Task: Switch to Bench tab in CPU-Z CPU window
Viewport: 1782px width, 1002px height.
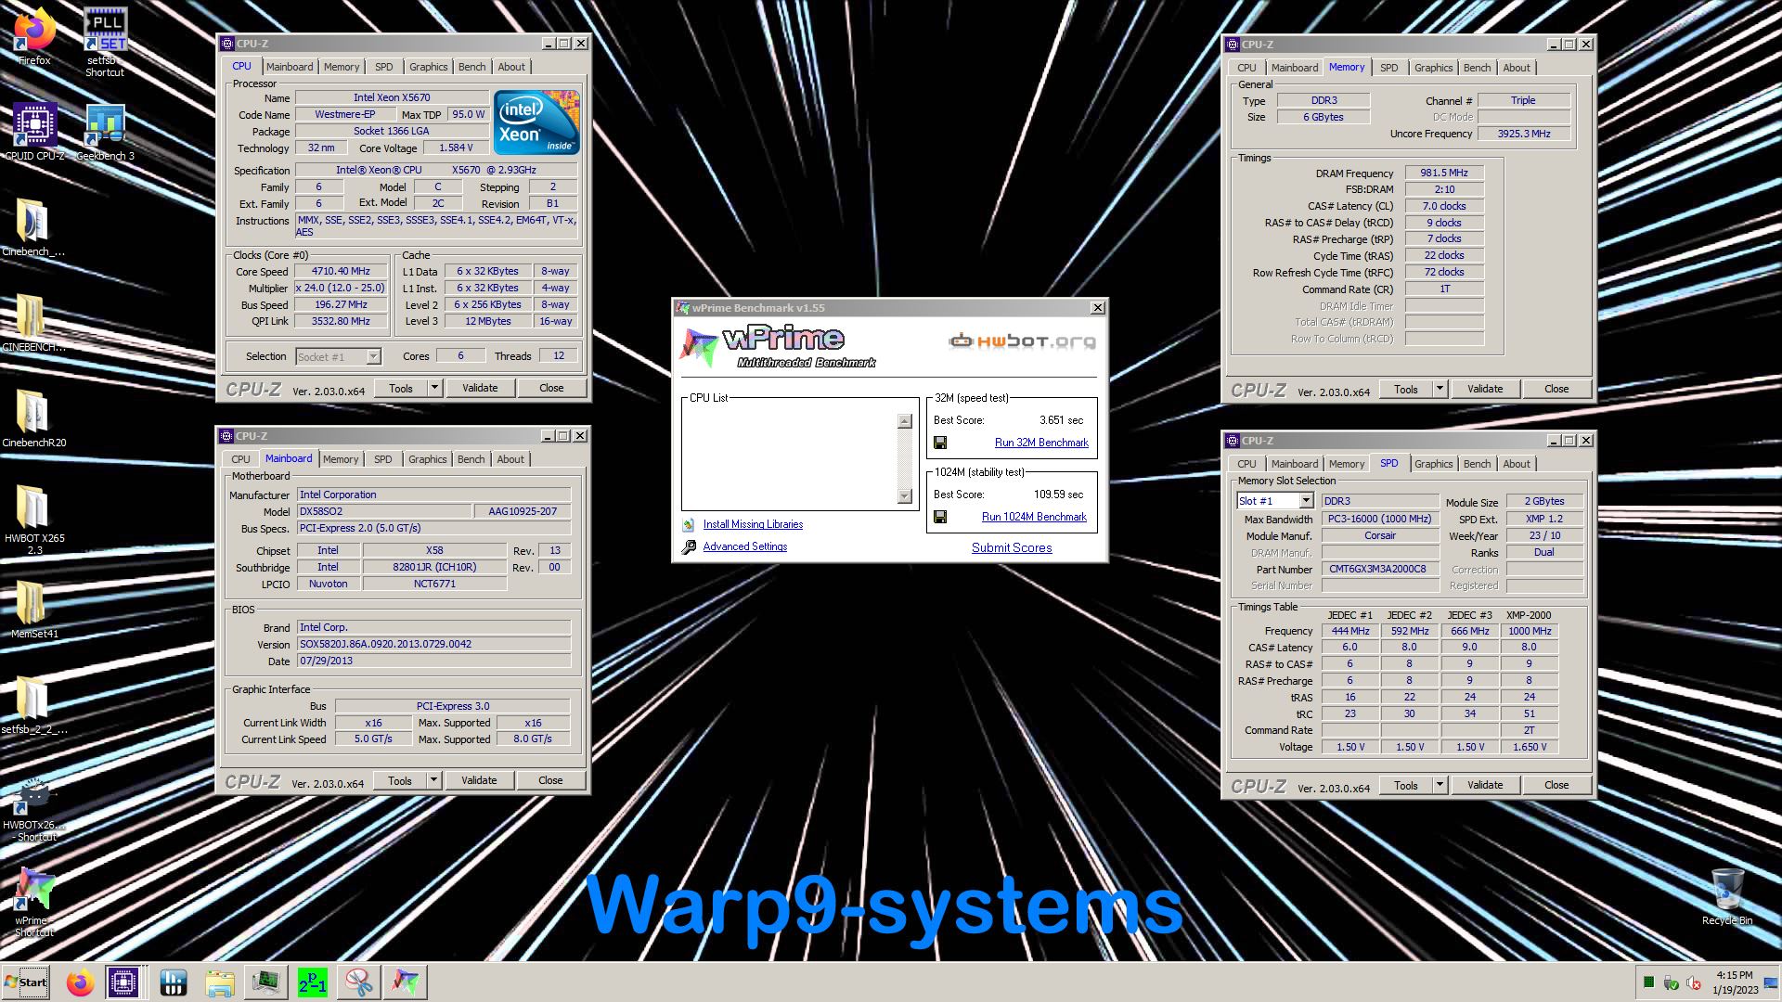Action: 471,67
